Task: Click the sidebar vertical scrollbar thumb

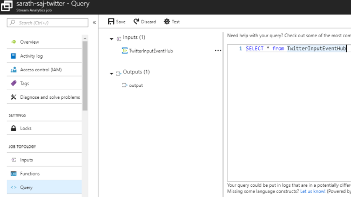Action: pos(85,76)
